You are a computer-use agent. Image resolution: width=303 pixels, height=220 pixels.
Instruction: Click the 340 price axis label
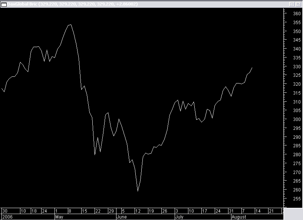tap(297, 49)
